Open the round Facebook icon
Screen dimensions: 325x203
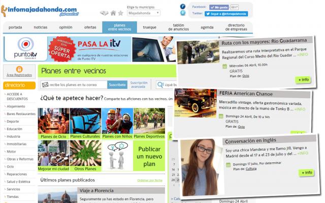pos(183,7)
